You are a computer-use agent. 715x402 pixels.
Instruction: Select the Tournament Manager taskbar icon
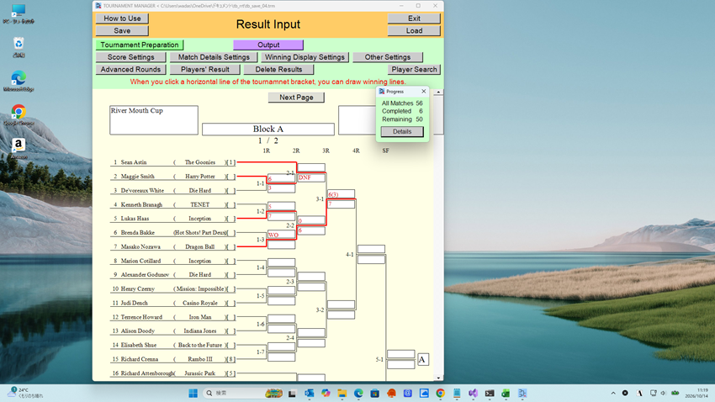click(x=522, y=393)
